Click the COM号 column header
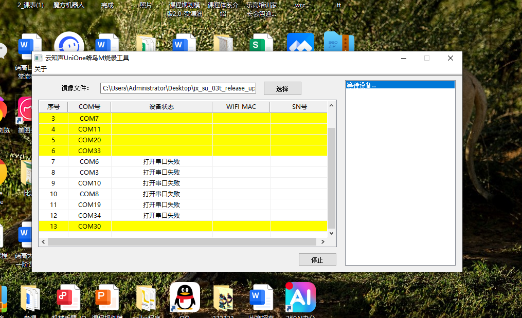522x318 pixels. (89, 107)
